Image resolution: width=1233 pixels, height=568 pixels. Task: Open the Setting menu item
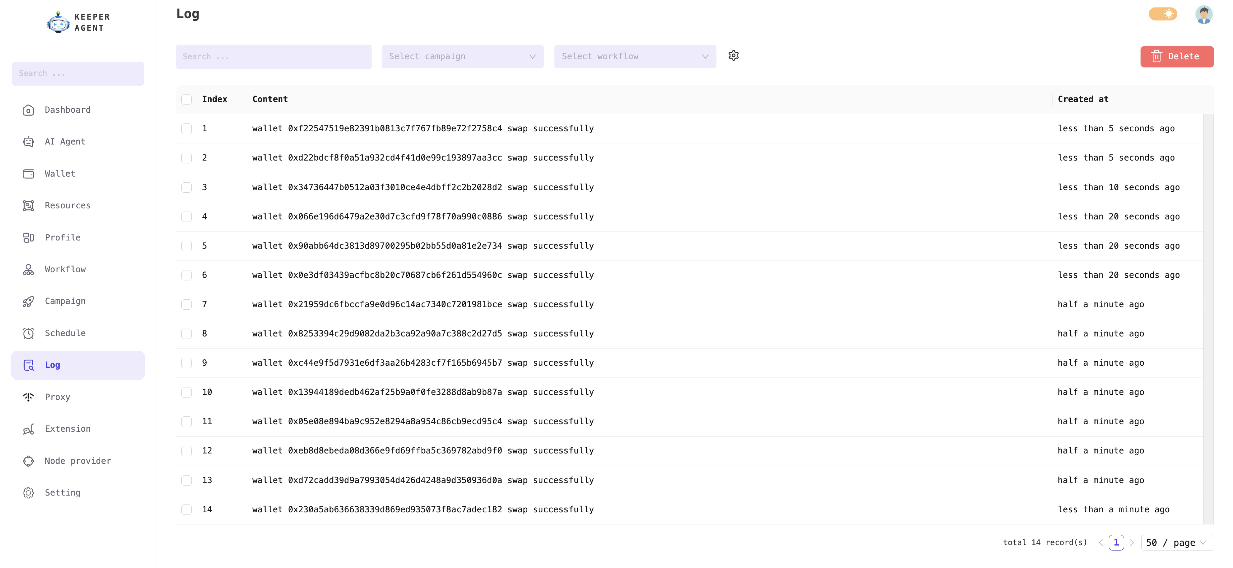tap(77, 493)
